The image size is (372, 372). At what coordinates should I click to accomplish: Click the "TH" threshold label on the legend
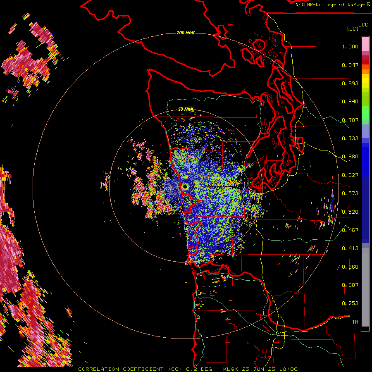click(355, 322)
